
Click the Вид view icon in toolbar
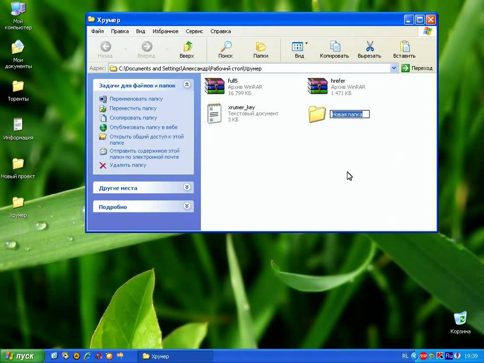pos(297,46)
